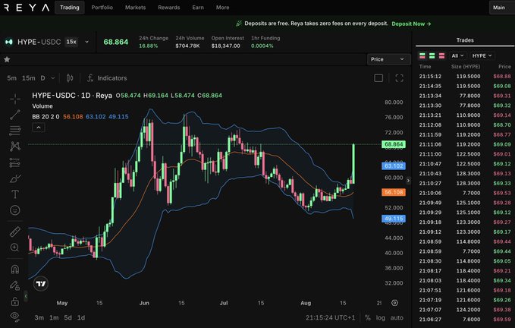This screenshot has width=515, height=328.
Task: Click the chart layout square icon
Action: pos(378,78)
